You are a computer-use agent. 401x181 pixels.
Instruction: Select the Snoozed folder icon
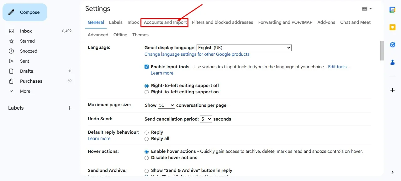[x=11, y=51]
